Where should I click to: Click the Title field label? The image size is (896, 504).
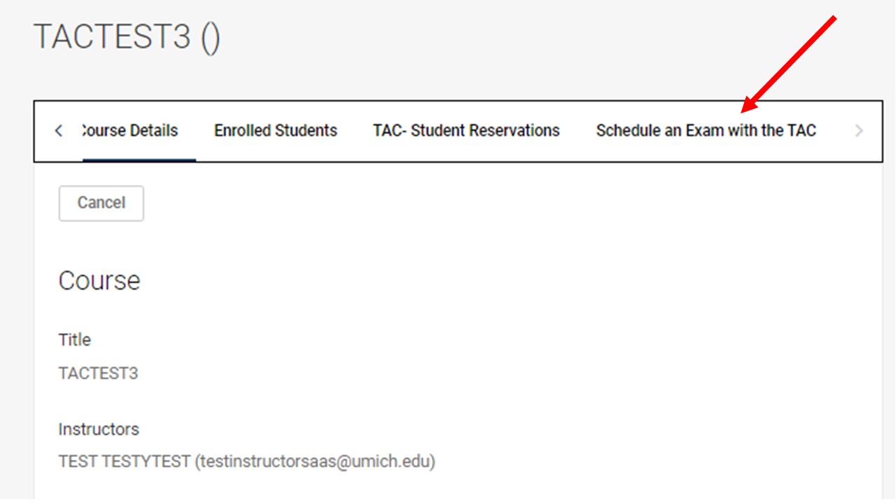click(x=73, y=339)
